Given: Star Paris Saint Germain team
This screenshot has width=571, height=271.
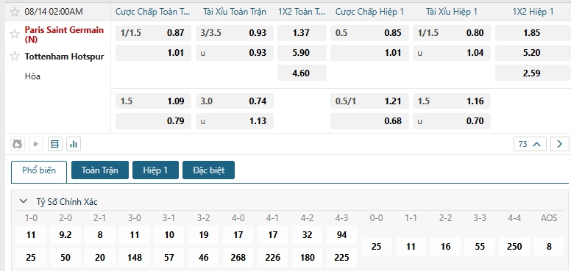Looking at the screenshot, I should (15, 34).
